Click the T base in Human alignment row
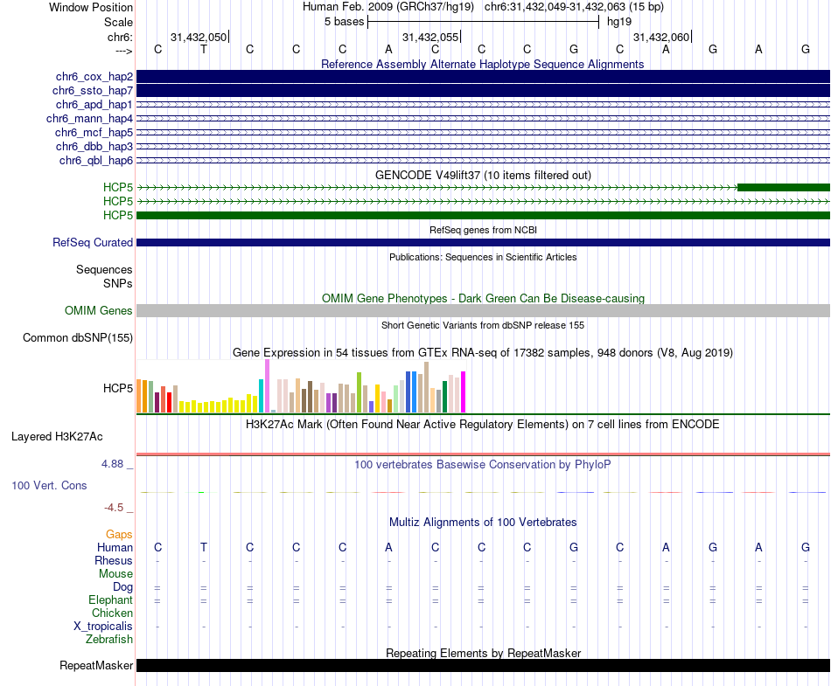Screen dimensions: 831x686 [204, 547]
